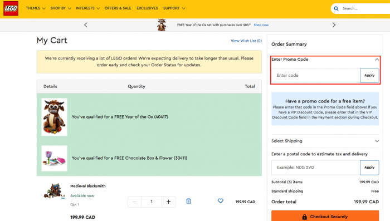This screenshot has width=390, height=221.
Task: Open the Shop By dropdown menu
Action: 61,8
